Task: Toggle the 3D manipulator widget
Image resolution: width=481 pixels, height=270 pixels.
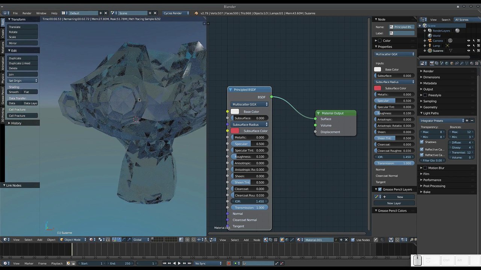Action: point(114,240)
